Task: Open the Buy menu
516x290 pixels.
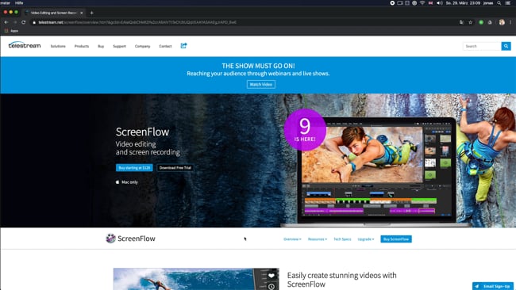Action: point(101,46)
